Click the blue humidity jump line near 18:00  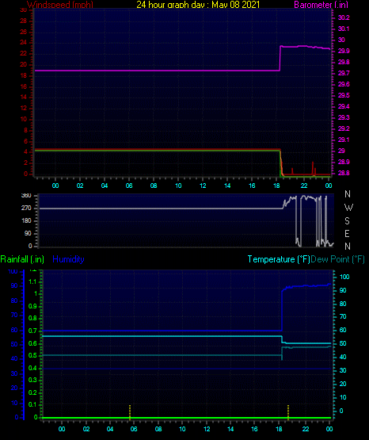coord(282,311)
